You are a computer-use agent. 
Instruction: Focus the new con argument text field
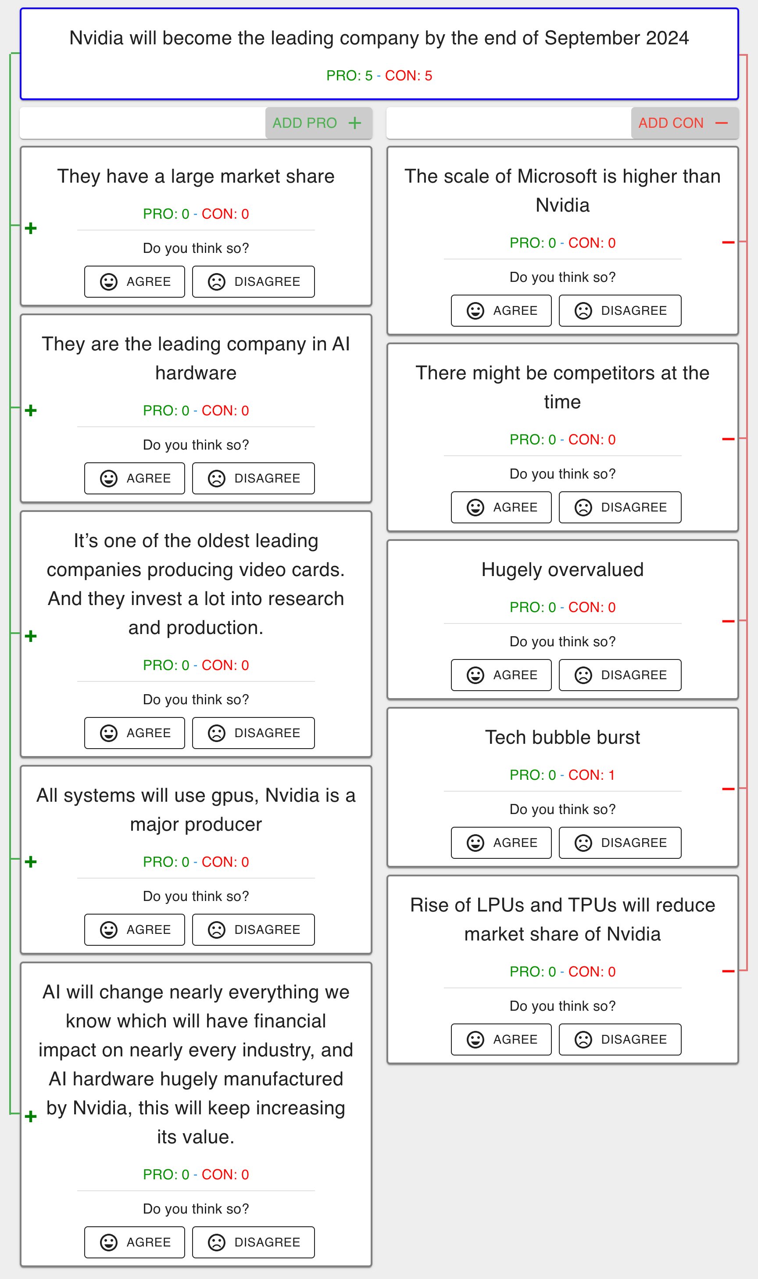(x=509, y=122)
